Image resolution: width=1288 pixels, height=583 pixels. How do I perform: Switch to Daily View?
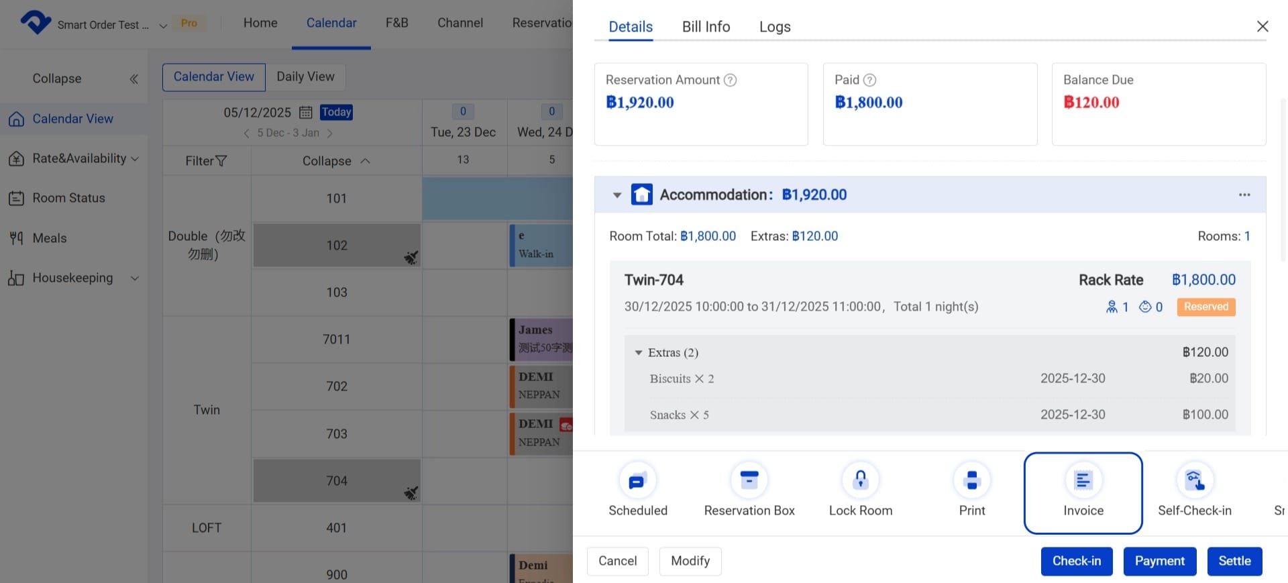305,76
